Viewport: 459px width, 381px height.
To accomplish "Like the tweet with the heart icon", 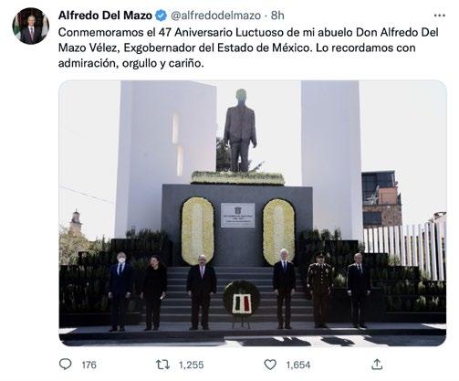I will pyautogui.click(x=270, y=365).
